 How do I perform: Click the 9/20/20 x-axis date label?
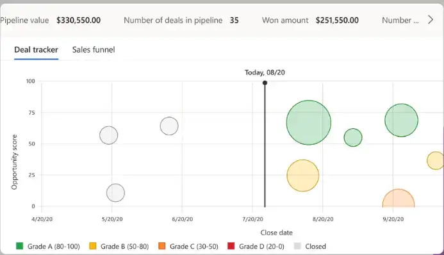393,219
